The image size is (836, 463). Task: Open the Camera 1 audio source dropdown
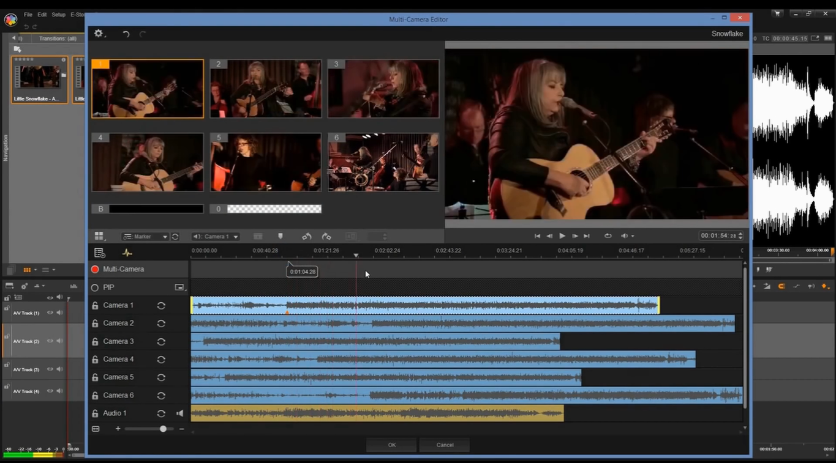click(216, 236)
